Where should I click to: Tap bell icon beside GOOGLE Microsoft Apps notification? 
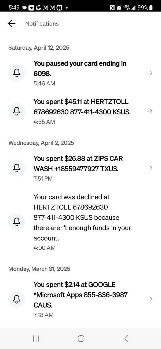pyautogui.click(x=17, y=299)
